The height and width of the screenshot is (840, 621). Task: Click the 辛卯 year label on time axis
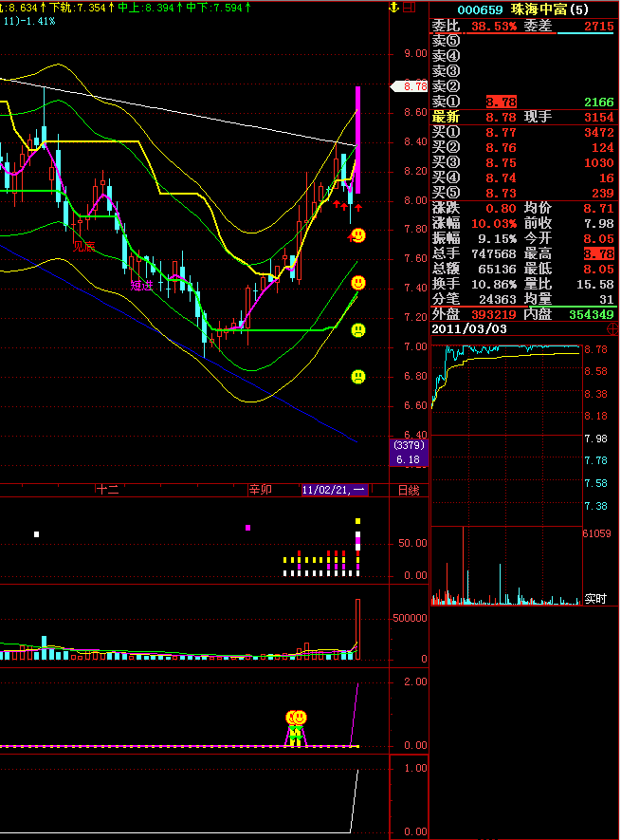pyautogui.click(x=261, y=490)
